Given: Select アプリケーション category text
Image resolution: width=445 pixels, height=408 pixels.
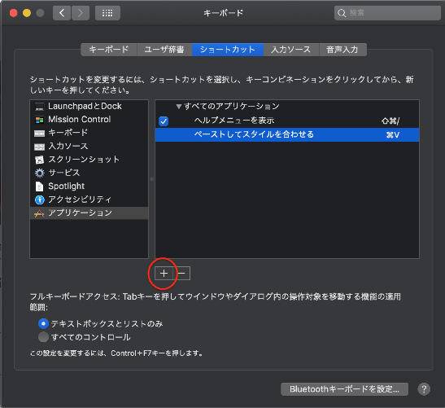Looking at the screenshot, I should 80,213.
